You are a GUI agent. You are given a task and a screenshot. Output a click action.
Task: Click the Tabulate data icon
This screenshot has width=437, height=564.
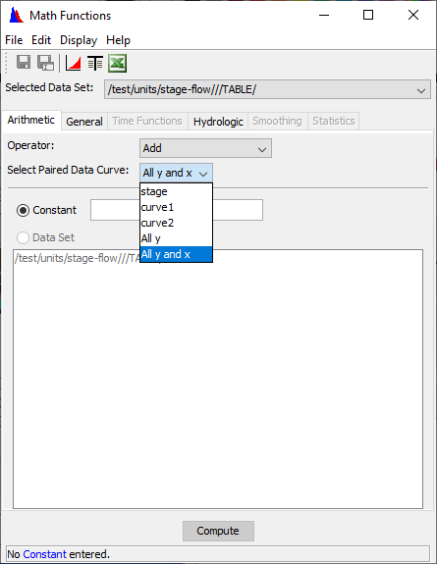(95, 64)
